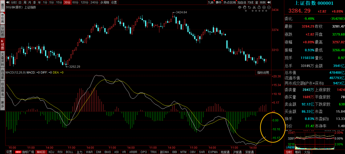Screen dimensions: 345x154
Task: Open the 大盘资料 sidebar tab
Action: [x=2, y=60]
